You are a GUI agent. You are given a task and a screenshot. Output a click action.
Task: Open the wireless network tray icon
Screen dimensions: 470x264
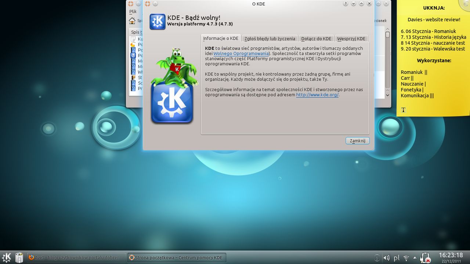point(406,258)
